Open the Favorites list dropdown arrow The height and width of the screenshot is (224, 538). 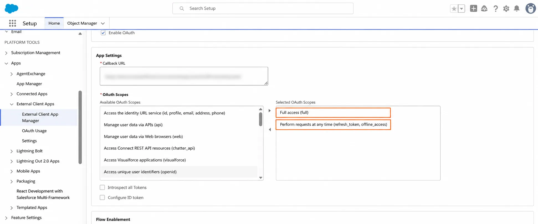coord(461,9)
